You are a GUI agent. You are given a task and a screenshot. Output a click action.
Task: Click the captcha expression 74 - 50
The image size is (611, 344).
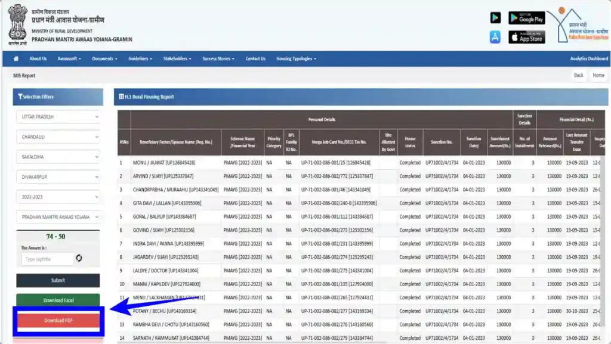[55, 237]
